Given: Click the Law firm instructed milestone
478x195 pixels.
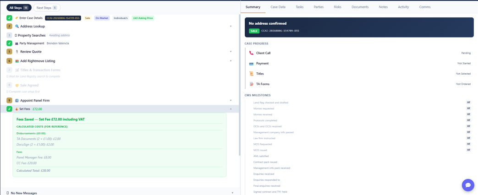Looking at the screenshot, I should (264, 138).
